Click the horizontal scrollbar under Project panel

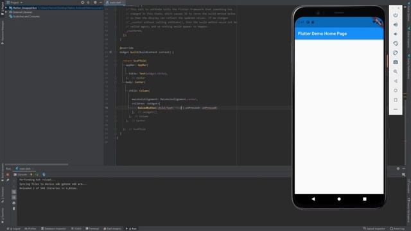point(37,164)
